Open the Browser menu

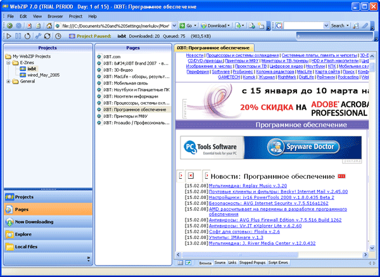pos(55,16)
